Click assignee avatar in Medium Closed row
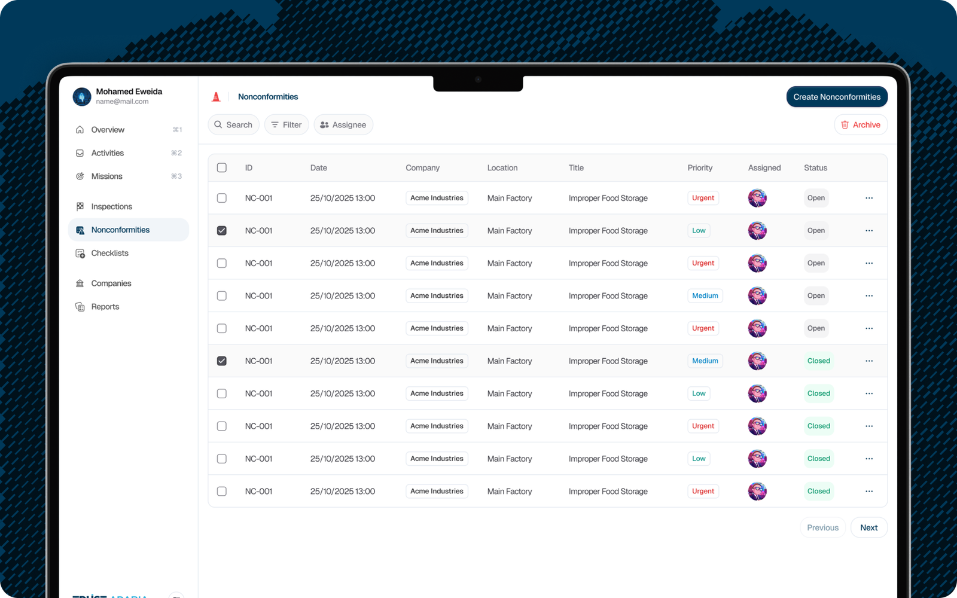Screen dimensions: 957x598 pyautogui.click(x=757, y=361)
